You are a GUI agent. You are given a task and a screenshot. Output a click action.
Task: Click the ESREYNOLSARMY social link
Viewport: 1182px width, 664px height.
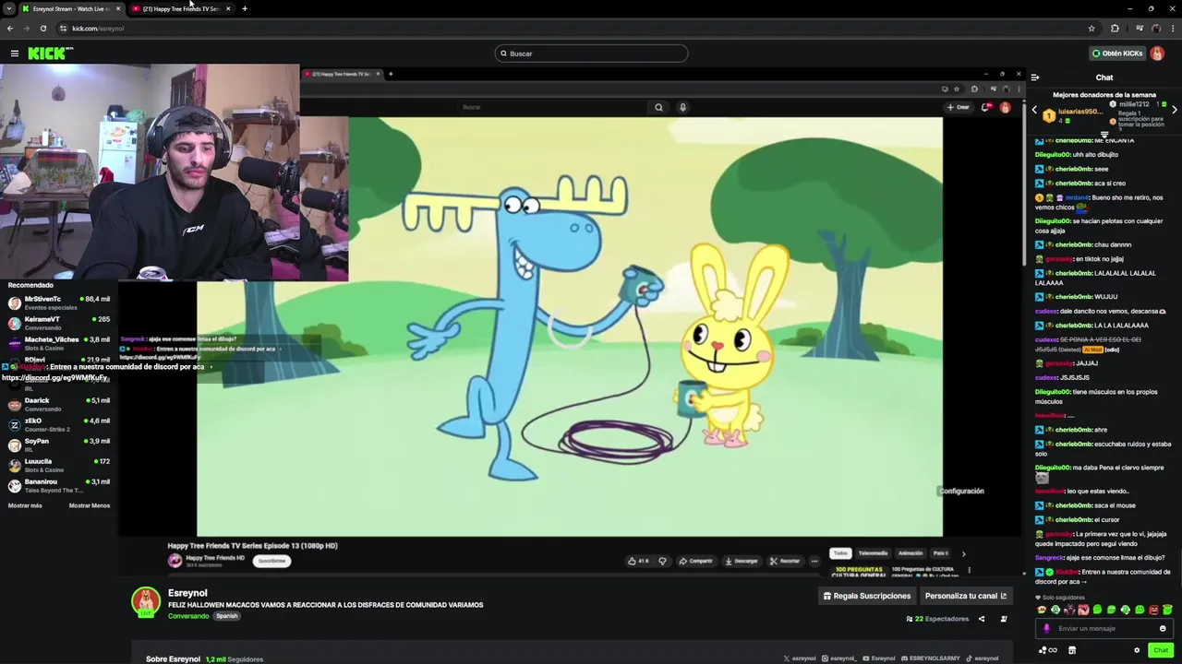tap(930, 658)
